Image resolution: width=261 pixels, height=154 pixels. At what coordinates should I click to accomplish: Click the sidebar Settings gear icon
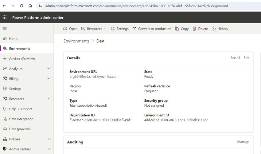(5, 89)
